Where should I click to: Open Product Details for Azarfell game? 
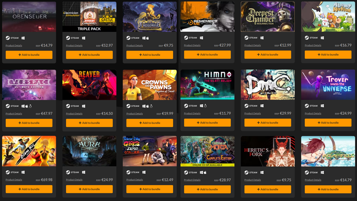coord(313,180)
